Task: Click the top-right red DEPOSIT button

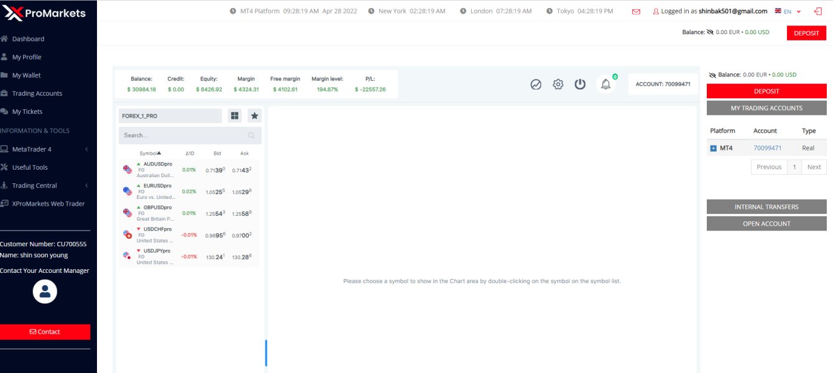Action: pos(806,33)
